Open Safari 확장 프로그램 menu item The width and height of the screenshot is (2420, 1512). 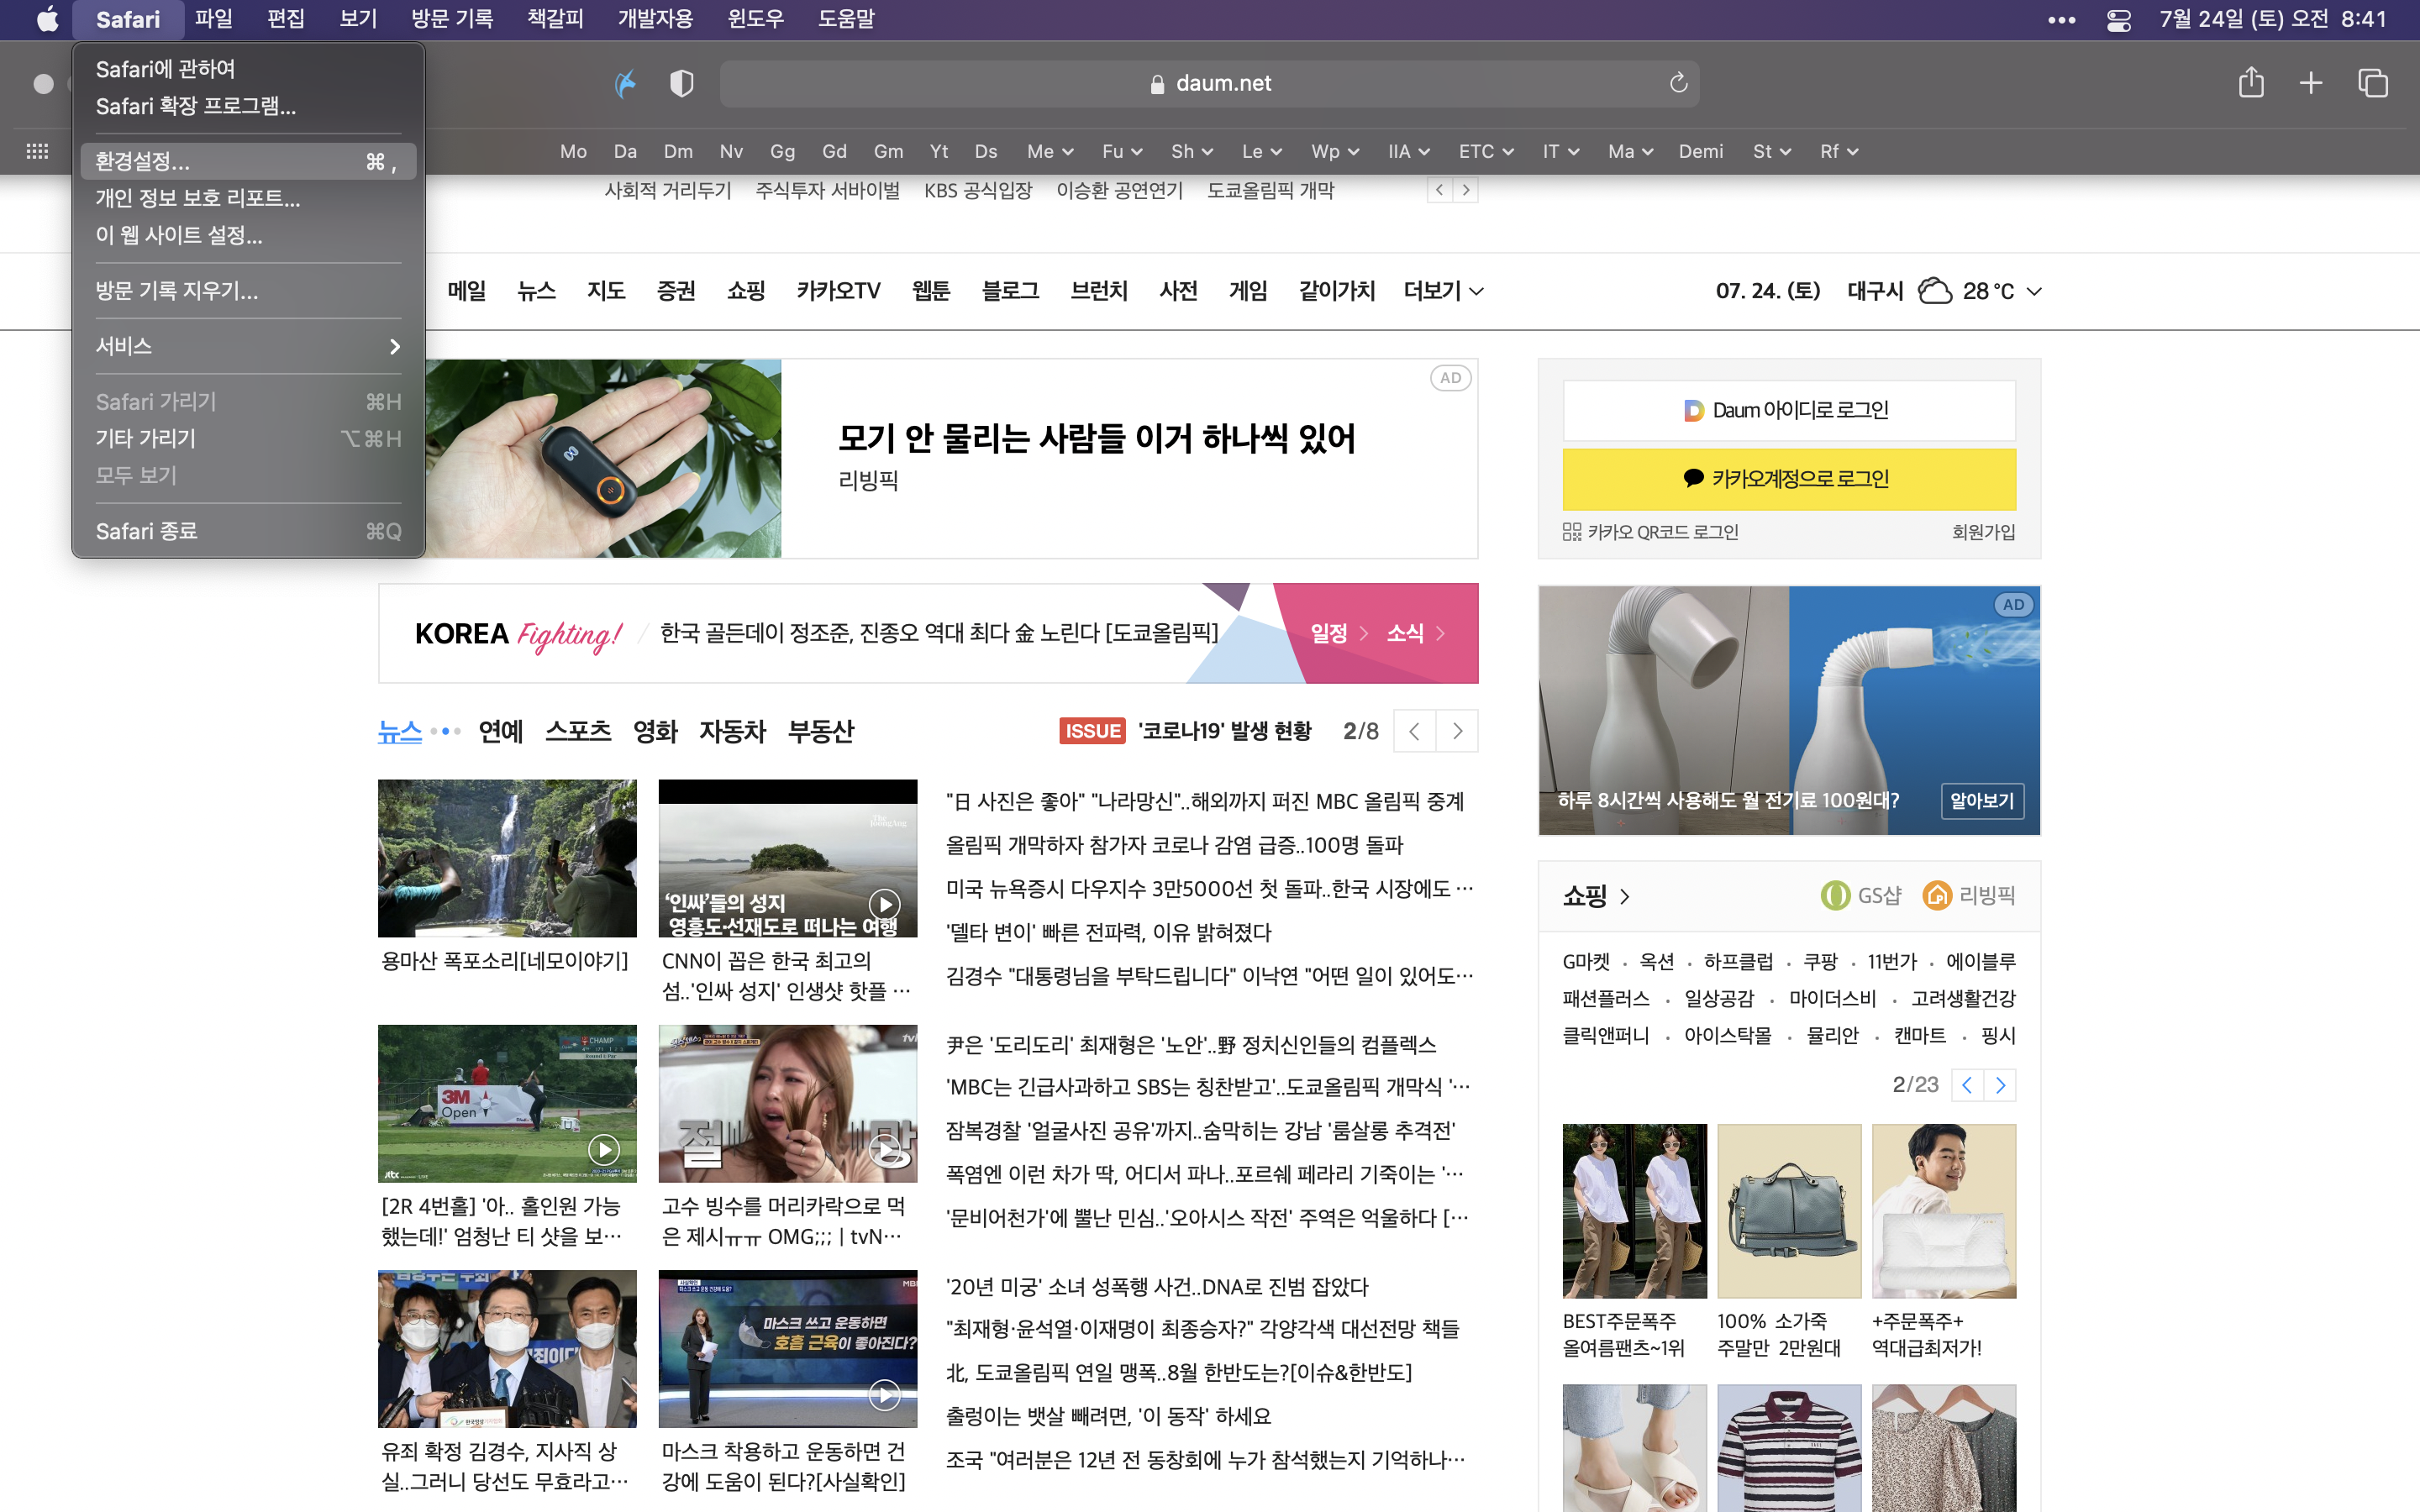pos(248,106)
